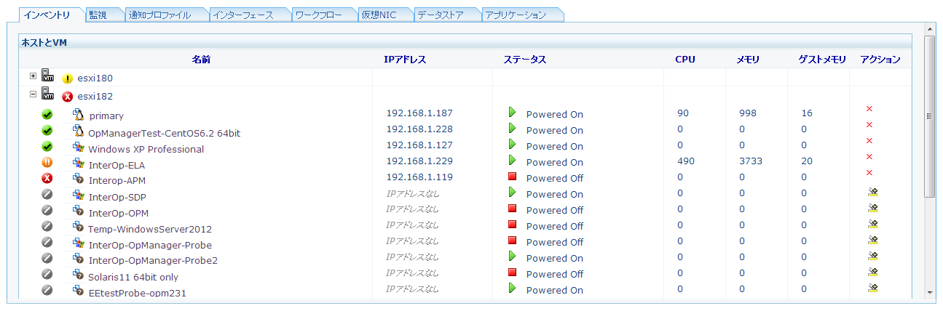Image resolution: width=943 pixels, height=311 pixels.
Task: Open the Interop-APM VM link
Action: click(117, 181)
